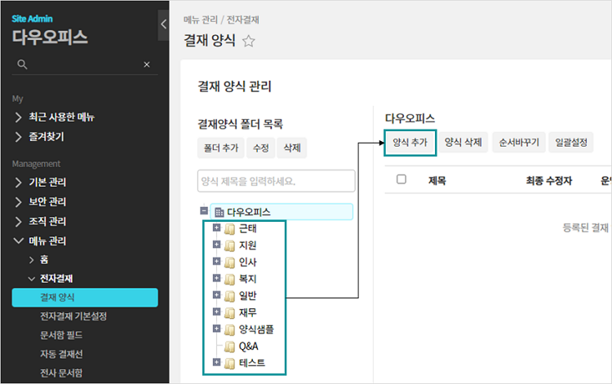This screenshot has width=612, height=384.
Task: Click the sidebar search magnifier icon
Action: click(22, 64)
